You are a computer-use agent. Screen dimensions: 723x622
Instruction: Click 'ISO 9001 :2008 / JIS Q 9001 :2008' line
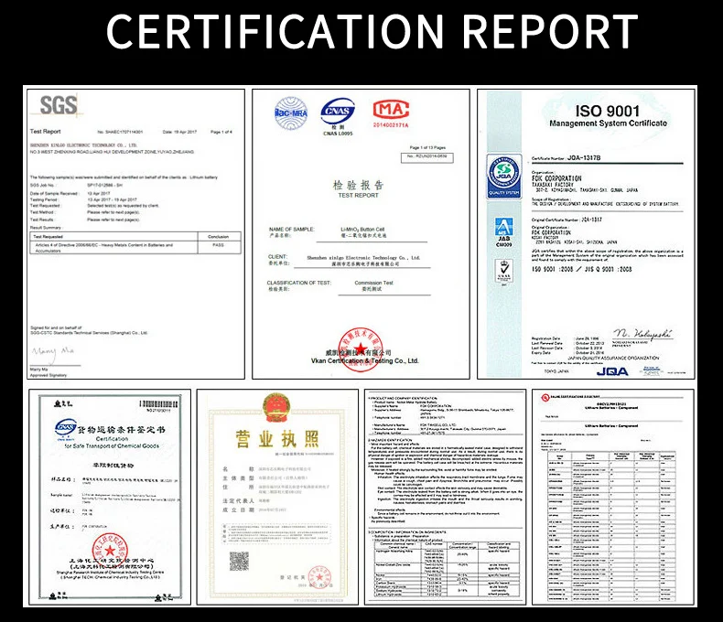581,269
